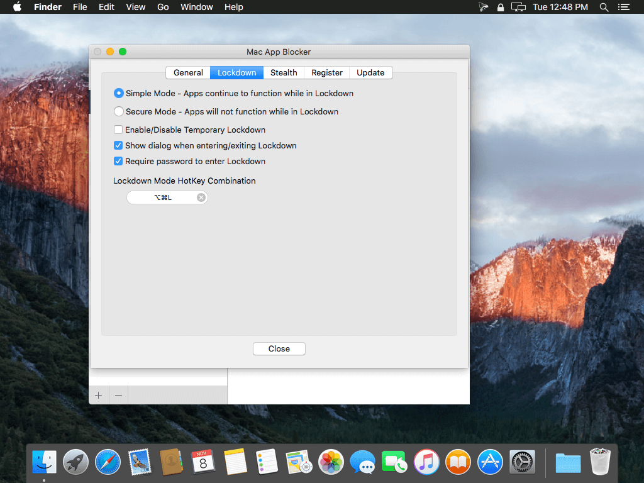Open the View menu
The width and height of the screenshot is (644, 483).
(136, 7)
